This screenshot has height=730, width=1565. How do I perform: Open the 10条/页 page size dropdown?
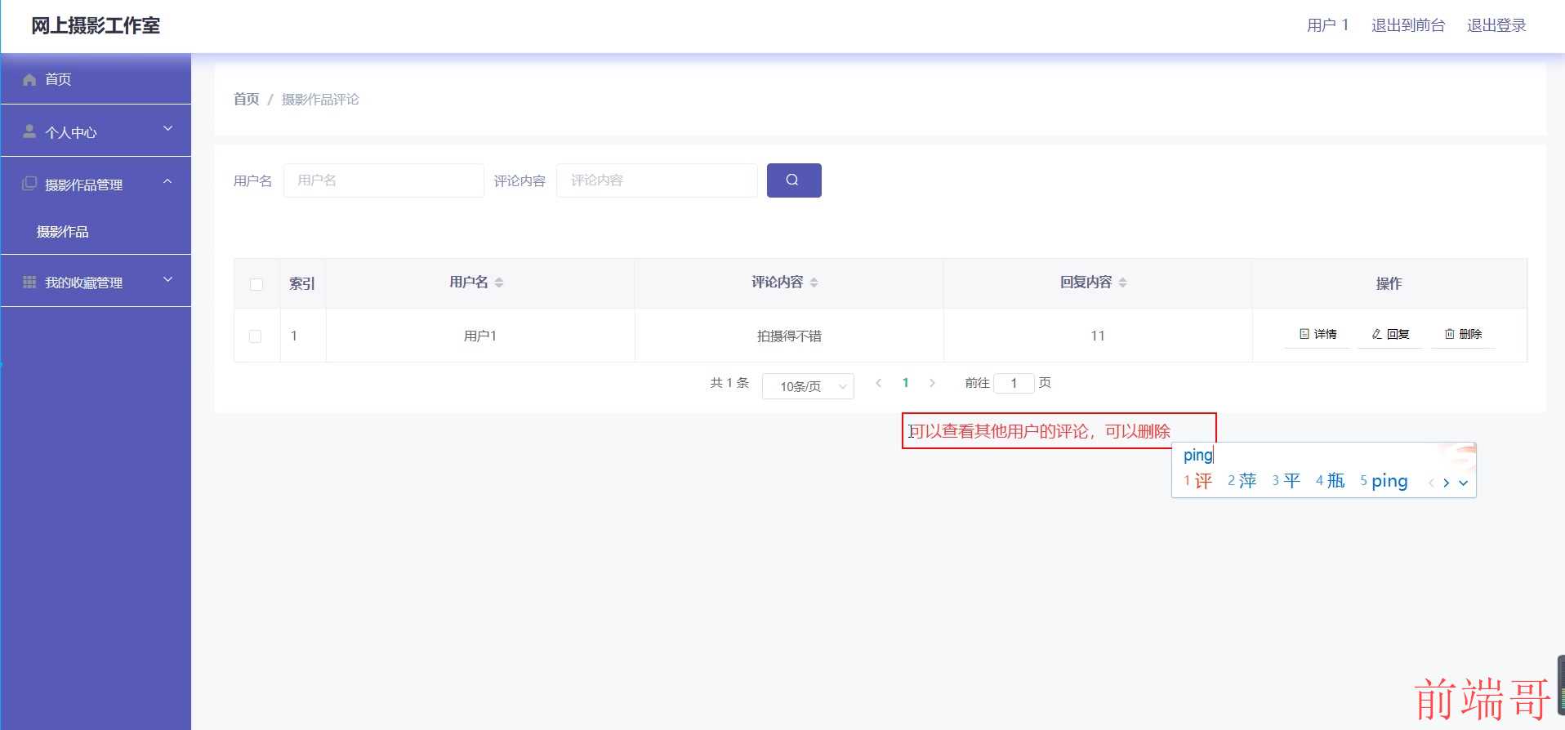click(808, 386)
